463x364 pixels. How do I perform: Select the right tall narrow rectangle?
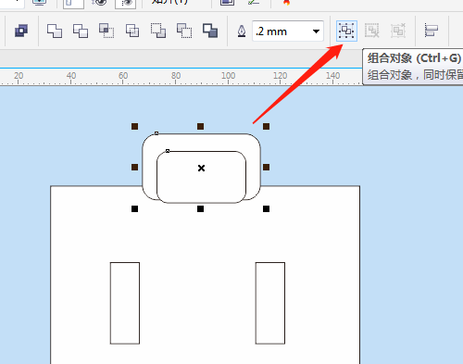[x=270, y=303]
